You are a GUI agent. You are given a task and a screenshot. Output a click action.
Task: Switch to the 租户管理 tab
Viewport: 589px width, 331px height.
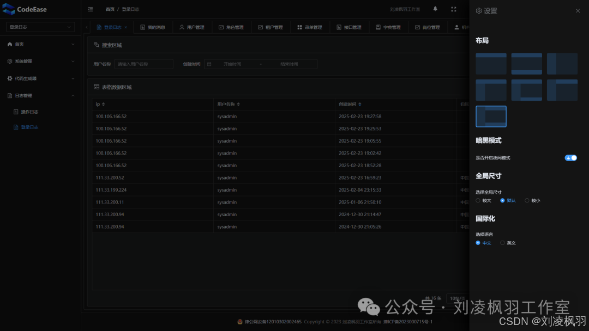271,27
